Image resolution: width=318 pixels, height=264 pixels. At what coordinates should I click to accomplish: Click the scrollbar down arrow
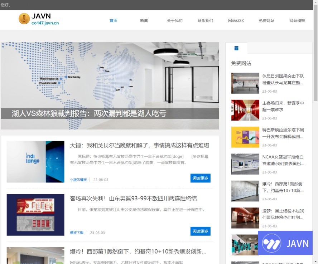(x=316, y=261)
